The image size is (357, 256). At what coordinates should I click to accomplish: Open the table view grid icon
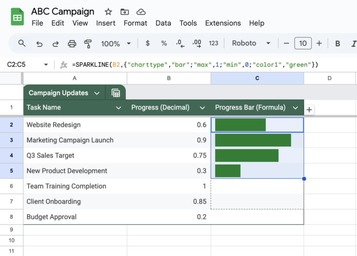(116, 93)
